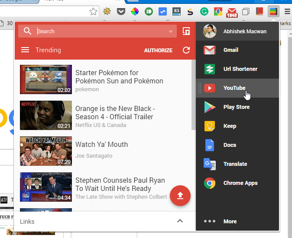The image size is (292, 238).
Task: Click the blue checkmark extension icon
Action: [x=162, y=12]
